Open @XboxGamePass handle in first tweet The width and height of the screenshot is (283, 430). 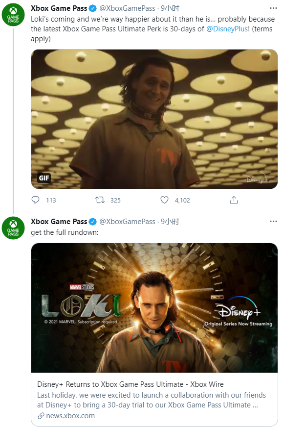(127, 8)
